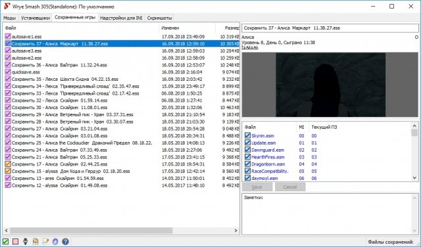421x247 pixels.
Task: Click the pencil note icon in status bar
Action: click(45, 241)
